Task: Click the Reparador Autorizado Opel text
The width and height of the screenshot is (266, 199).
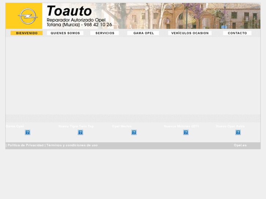Action: [x=76, y=20]
